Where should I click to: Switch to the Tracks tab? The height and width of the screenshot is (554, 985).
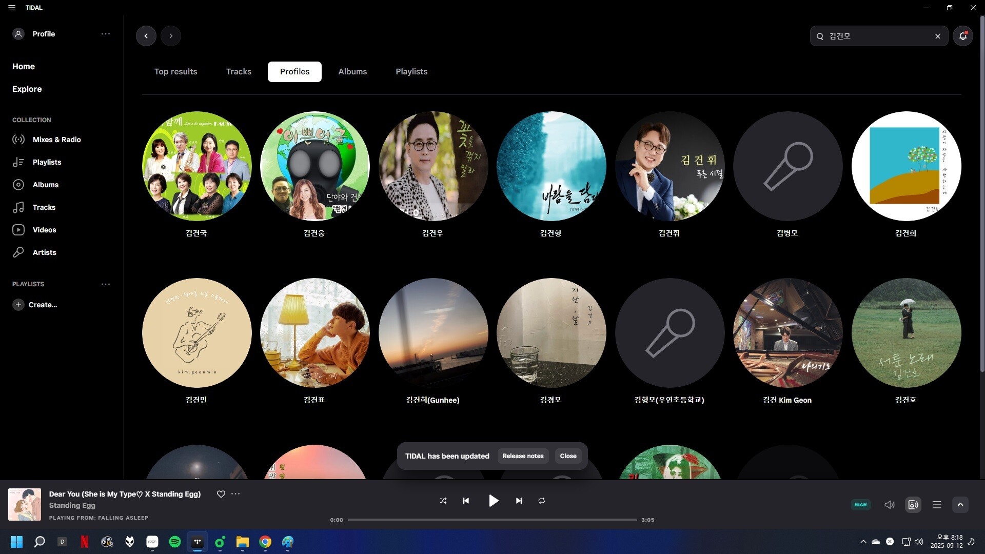(239, 72)
